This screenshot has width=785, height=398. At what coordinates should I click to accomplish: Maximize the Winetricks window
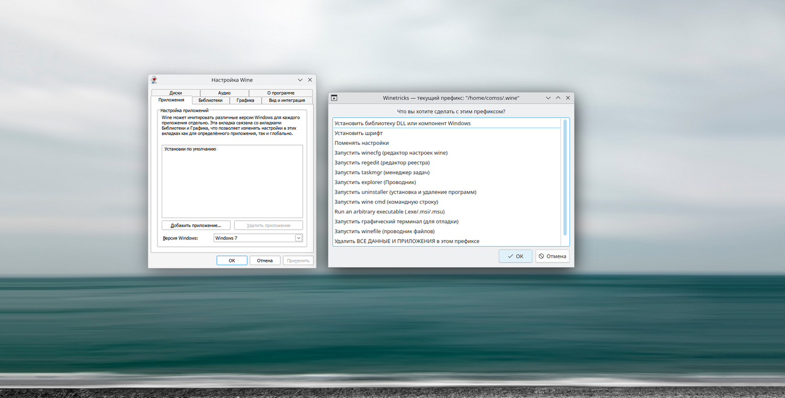(x=558, y=98)
